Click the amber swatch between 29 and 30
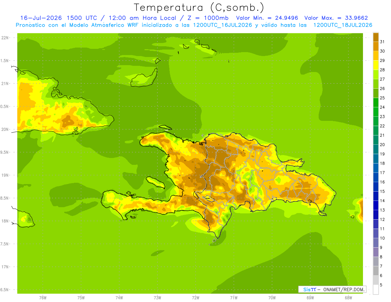Viewport: 391px width, 302px height. [x=376, y=56]
